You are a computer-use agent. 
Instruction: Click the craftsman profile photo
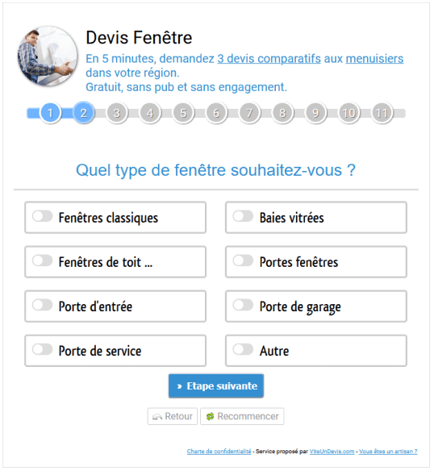48,56
